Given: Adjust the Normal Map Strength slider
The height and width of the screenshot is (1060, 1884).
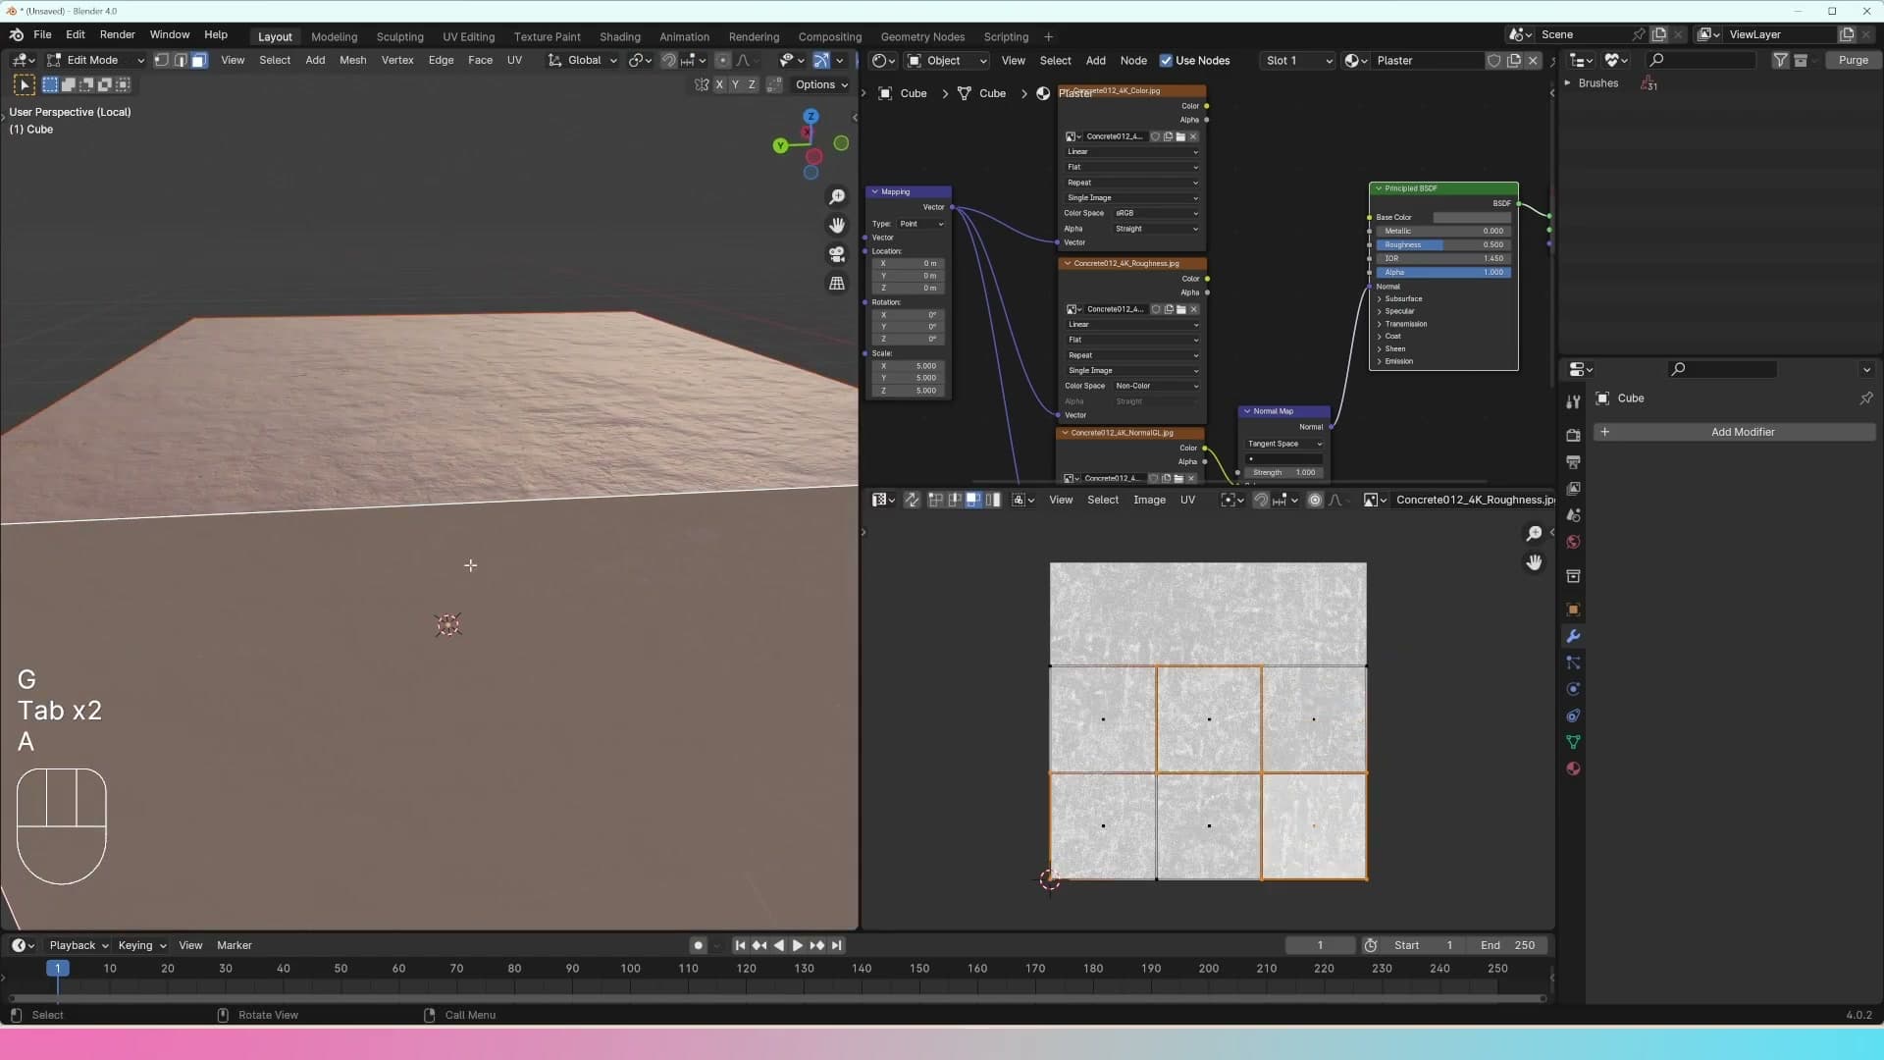Looking at the screenshot, I should [1283, 473].
